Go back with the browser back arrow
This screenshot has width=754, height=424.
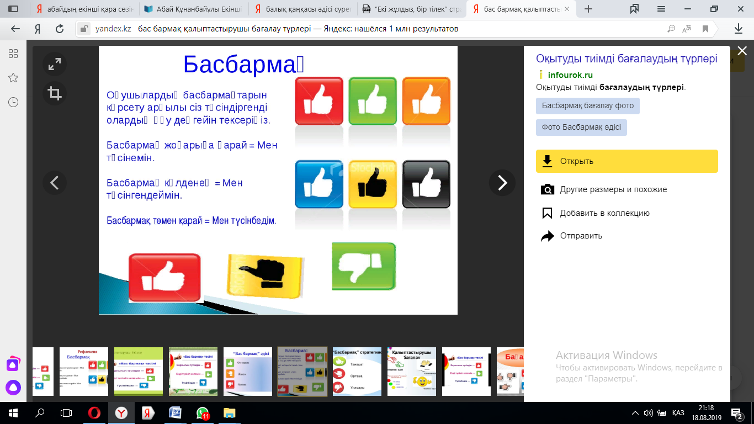(15, 29)
